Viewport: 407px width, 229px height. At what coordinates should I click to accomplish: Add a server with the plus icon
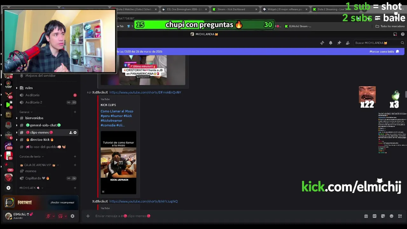tap(8, 188)
